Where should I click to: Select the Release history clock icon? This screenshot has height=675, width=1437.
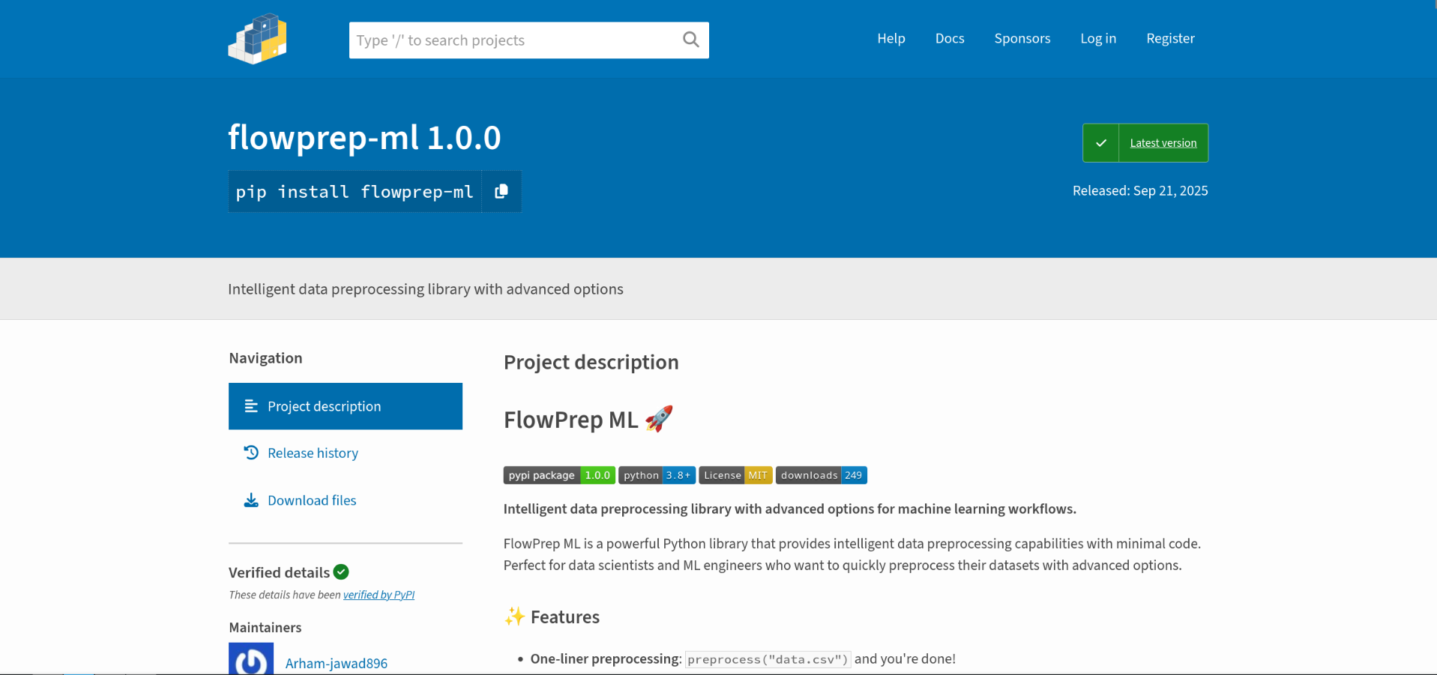click(x=250, y=452)
